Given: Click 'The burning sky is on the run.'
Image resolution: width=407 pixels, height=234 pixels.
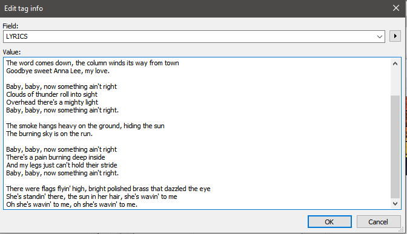Looking at the screenshot, I should point(49,134).
